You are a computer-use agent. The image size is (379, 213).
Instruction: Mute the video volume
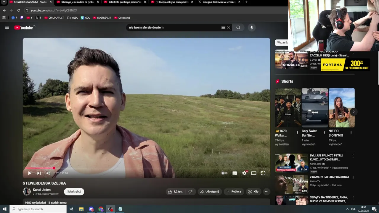tap(48, 173)
